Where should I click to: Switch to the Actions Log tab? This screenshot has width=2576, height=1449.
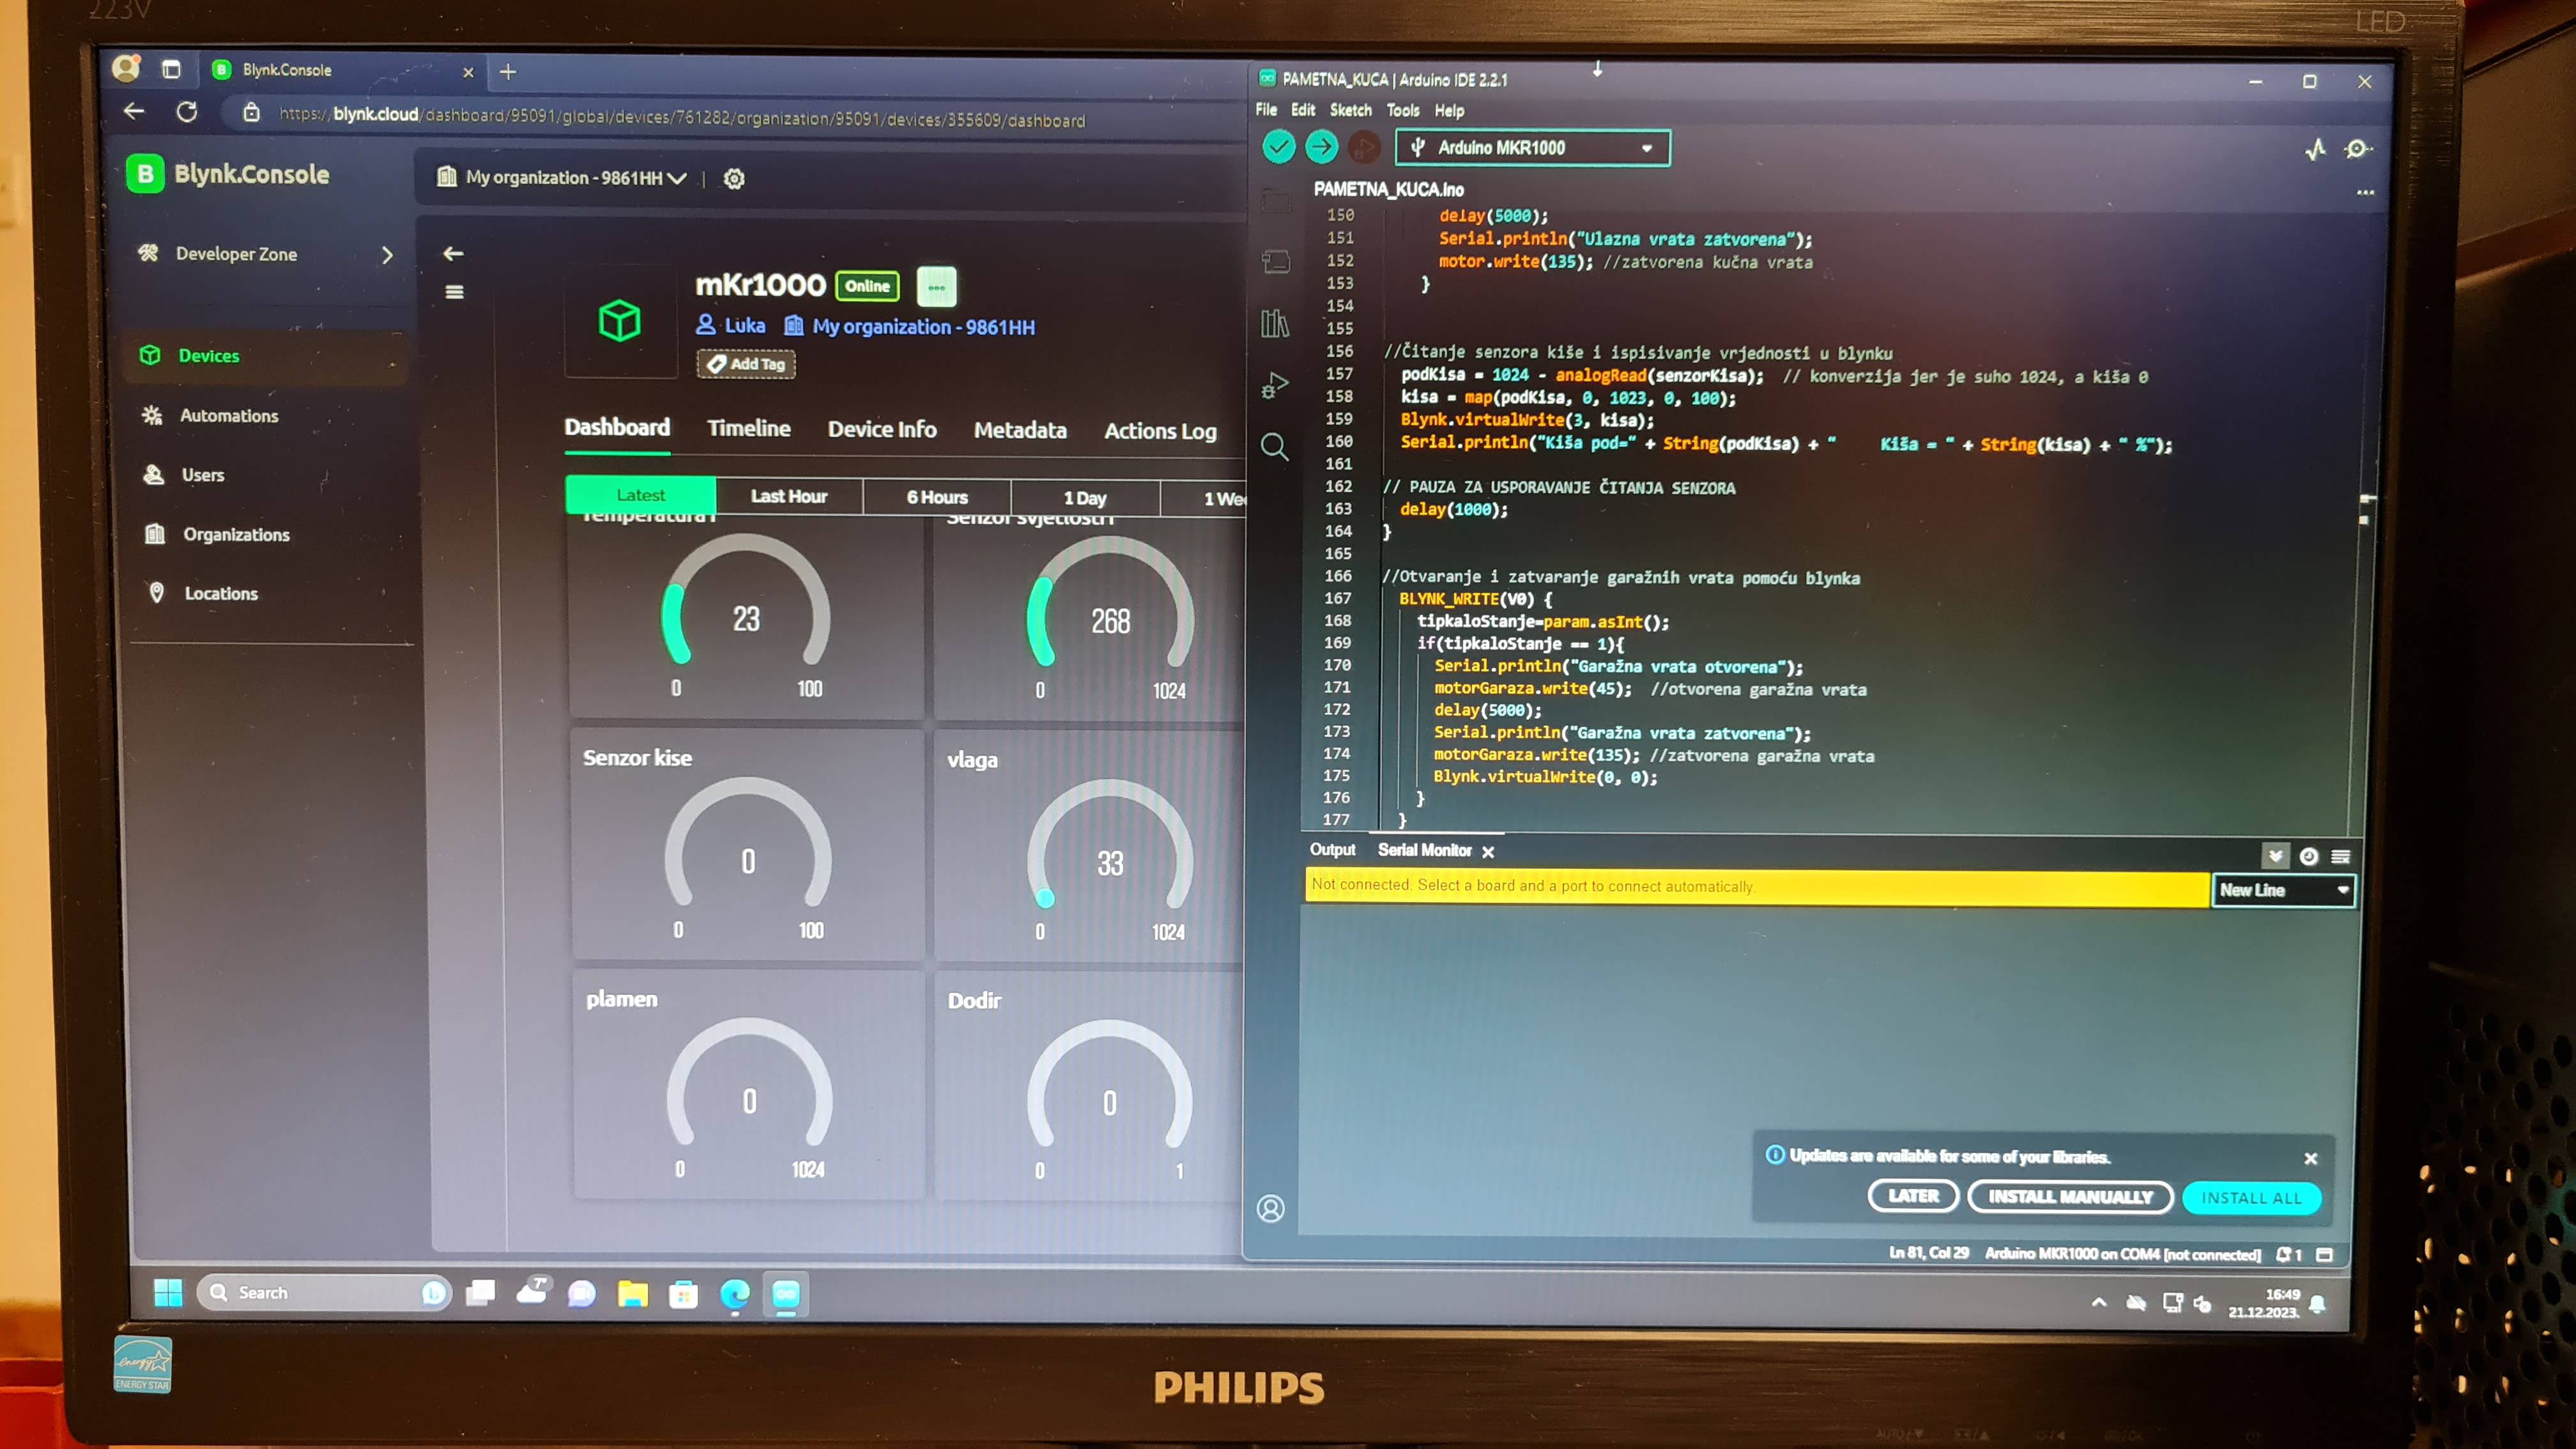[1160, 431]
